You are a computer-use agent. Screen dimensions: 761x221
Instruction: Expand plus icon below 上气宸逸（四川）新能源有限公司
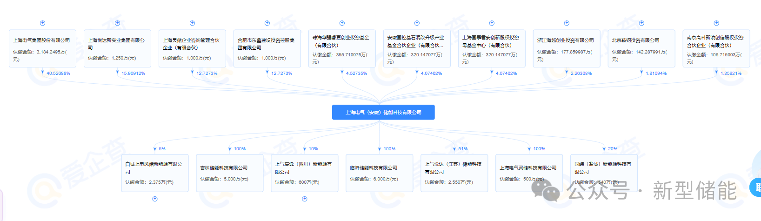(305, 199)
